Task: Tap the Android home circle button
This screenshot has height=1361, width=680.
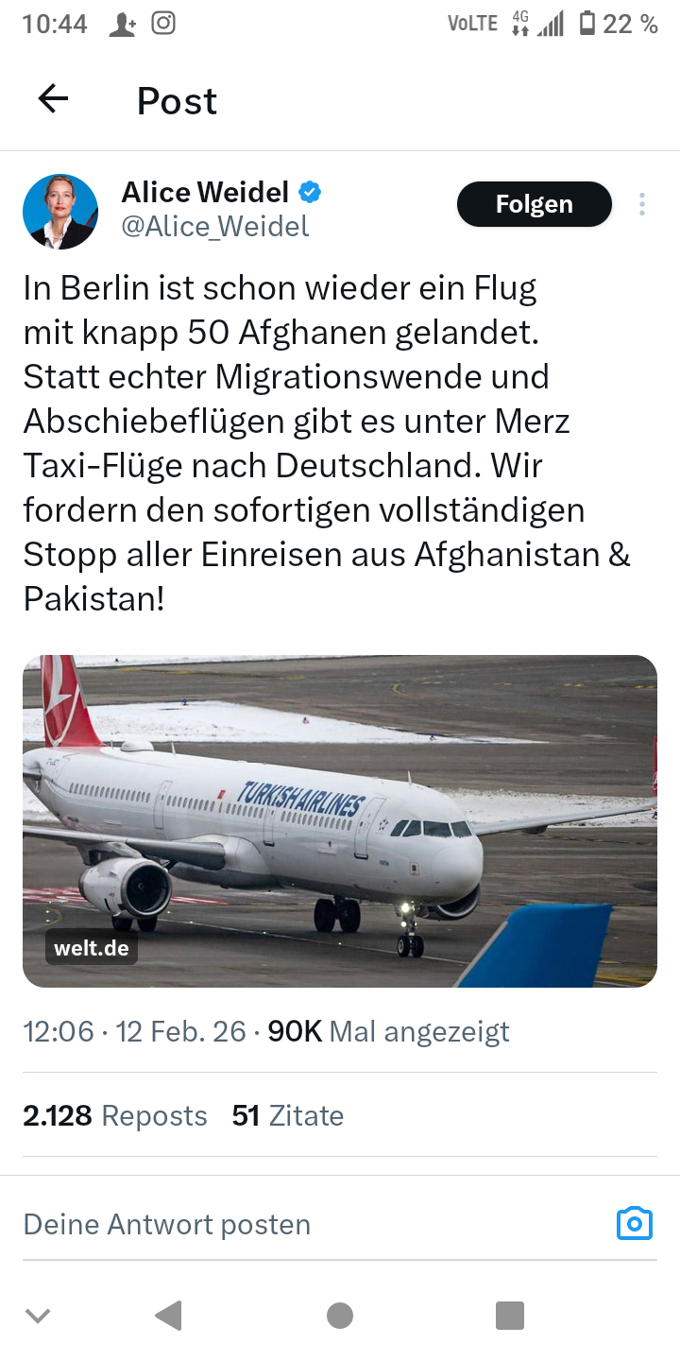Action: click(340, 1315)
